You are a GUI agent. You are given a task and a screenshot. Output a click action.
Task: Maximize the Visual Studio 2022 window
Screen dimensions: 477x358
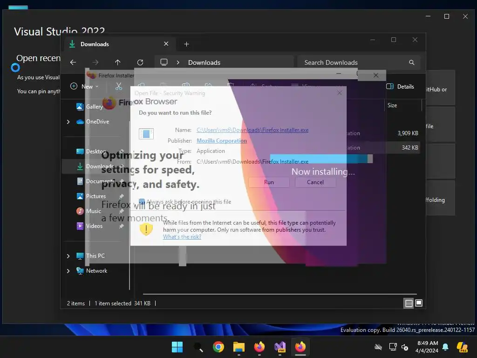pyautogui.click(x=447, y=16)
